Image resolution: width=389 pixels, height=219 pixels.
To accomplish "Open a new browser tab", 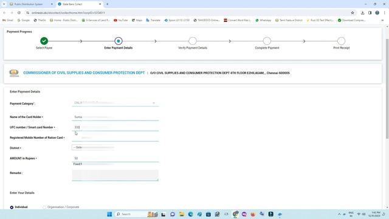I will (x=107, y=4).
